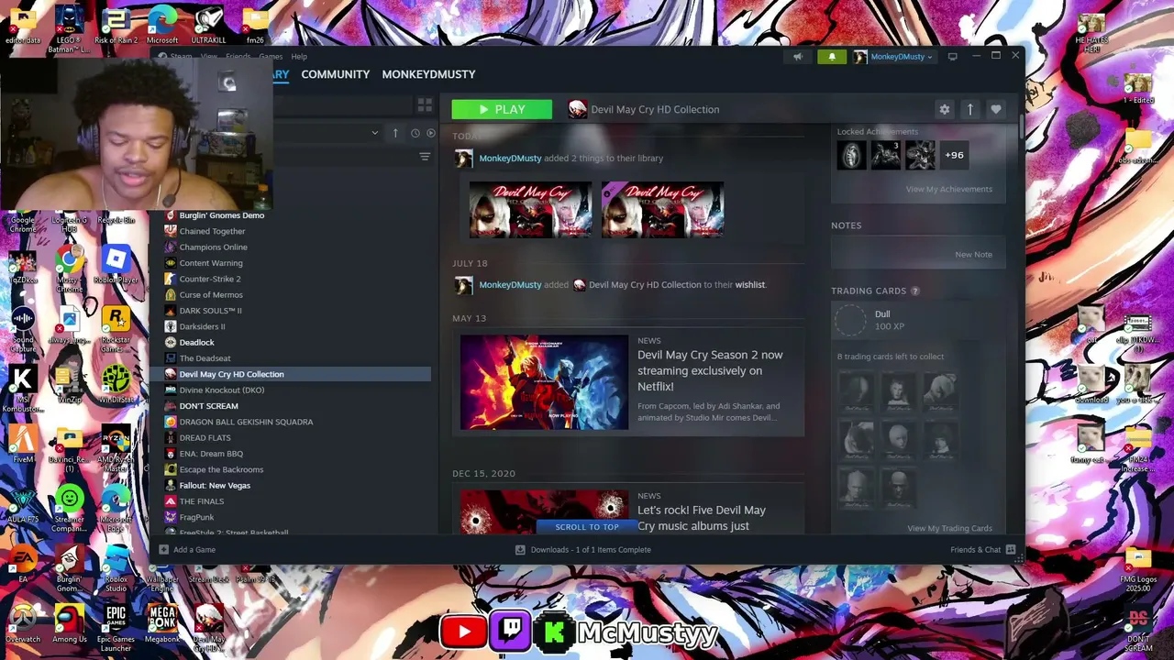
Task: Click the +96 locked achievements tile
Action: click(x=955, y=155)
